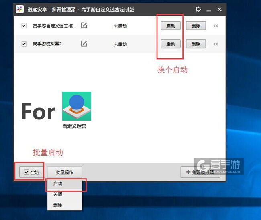Viewport: 261px width, 220px height.
Task: Uncheck the first emulator's checkbox
Action: (x=24, y=26)
